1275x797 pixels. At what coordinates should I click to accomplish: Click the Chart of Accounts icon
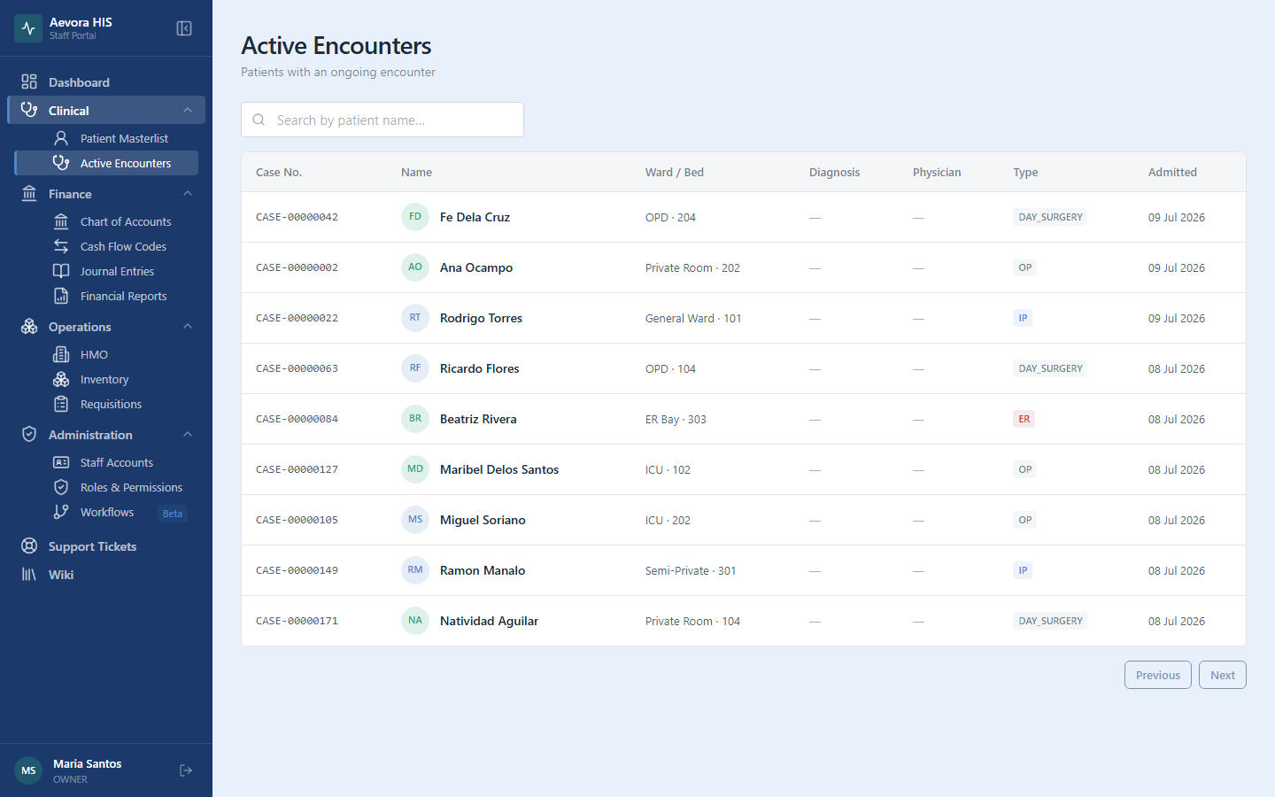61,221
